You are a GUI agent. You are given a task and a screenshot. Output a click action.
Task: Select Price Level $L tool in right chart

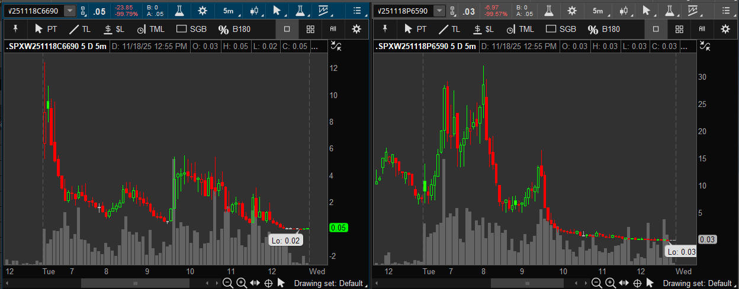tap(483, 29)
